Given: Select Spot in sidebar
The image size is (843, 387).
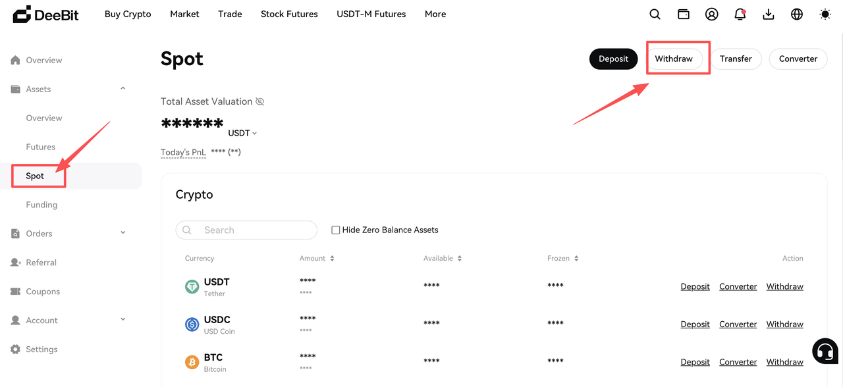Looking at the screenshot, I should (35, 176).
